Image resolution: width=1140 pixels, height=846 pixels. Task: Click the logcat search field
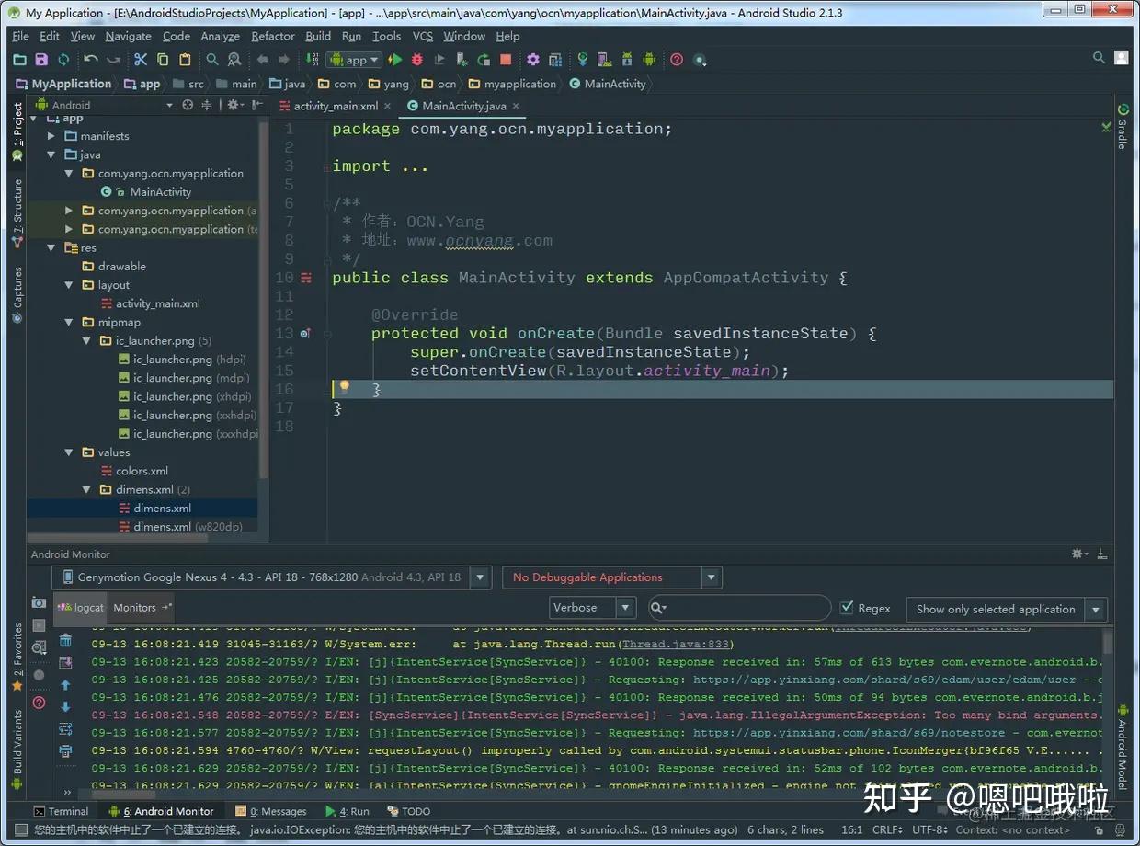click(739, 608)
